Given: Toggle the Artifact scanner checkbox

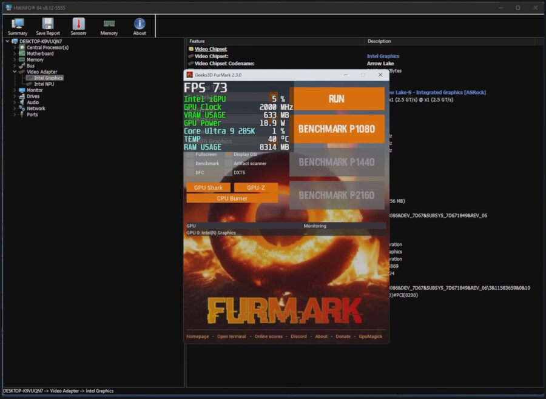Looking at the screenshot, I should click(229, 164).
